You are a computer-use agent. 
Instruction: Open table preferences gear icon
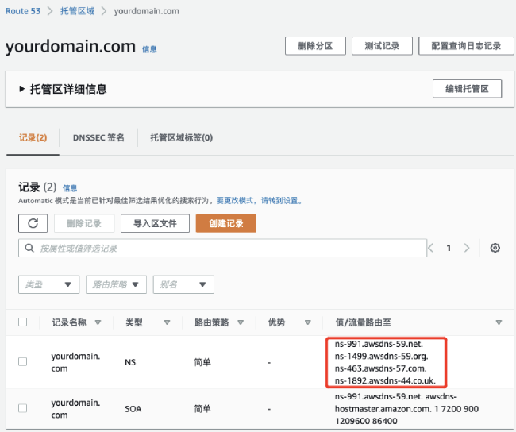[495, 248]
